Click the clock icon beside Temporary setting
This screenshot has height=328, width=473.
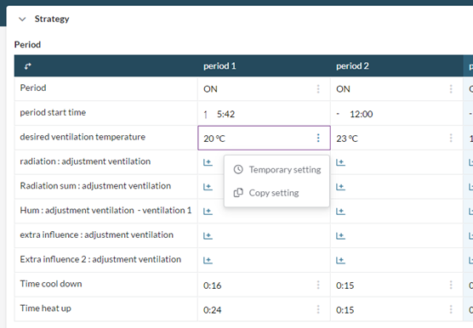(x=238, y=170)
